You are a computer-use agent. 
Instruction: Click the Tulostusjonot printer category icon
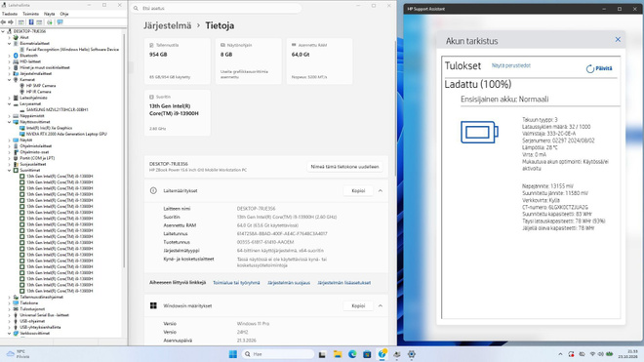16,309
